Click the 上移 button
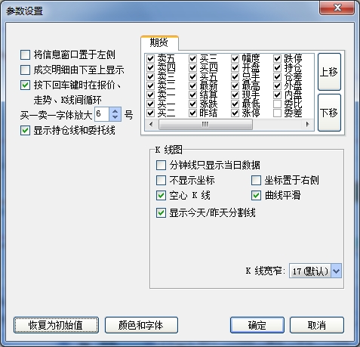 (x=329, y=72)
